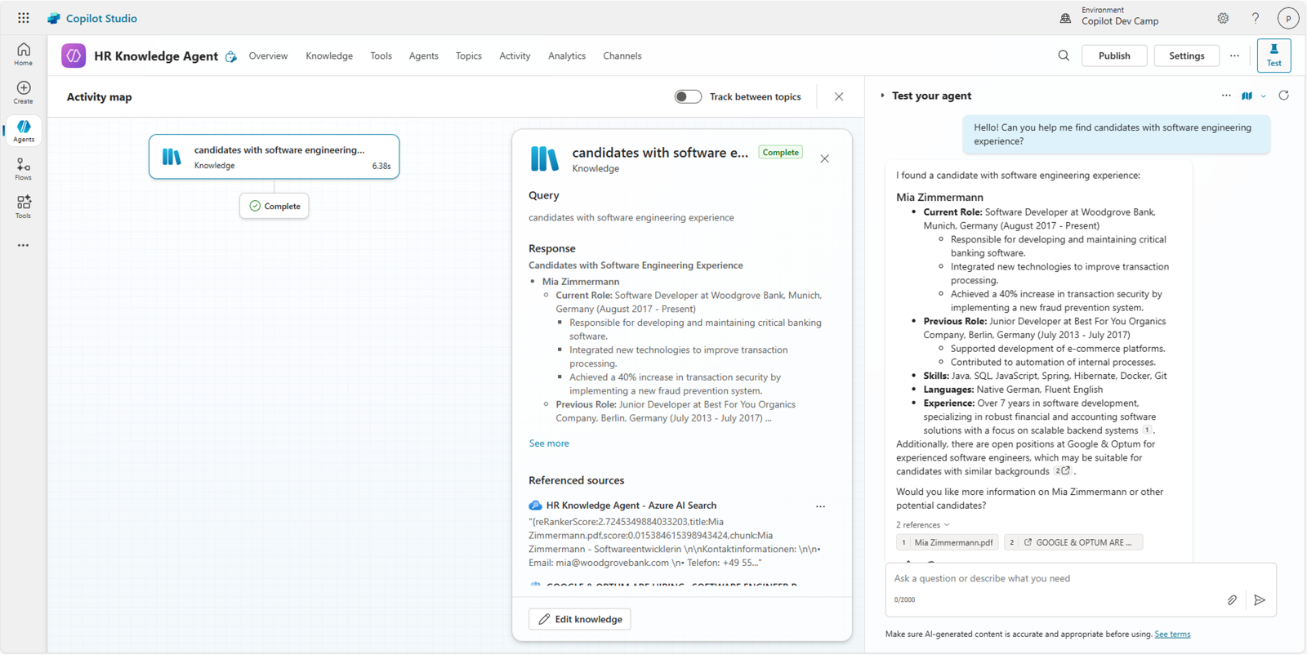The image size is (1307, 655).
Task: Open more options in Test your agent header
Action: 1226,96
